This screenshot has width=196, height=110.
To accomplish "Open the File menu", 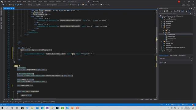I will (6, 2).
